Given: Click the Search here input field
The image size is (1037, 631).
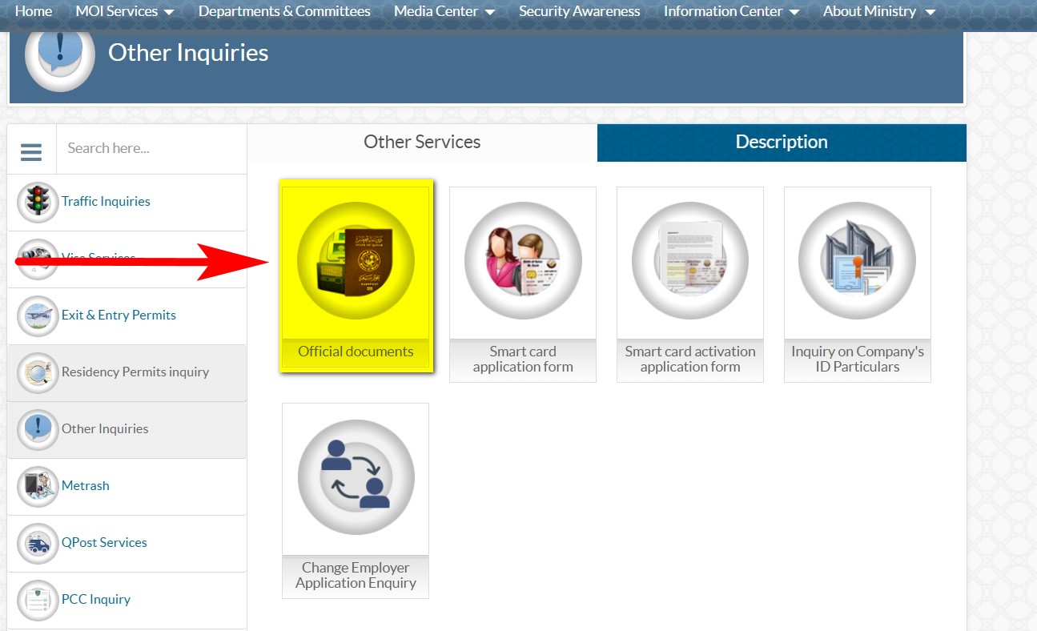Looking at the screenshot, I should click(x=151, y=148).
